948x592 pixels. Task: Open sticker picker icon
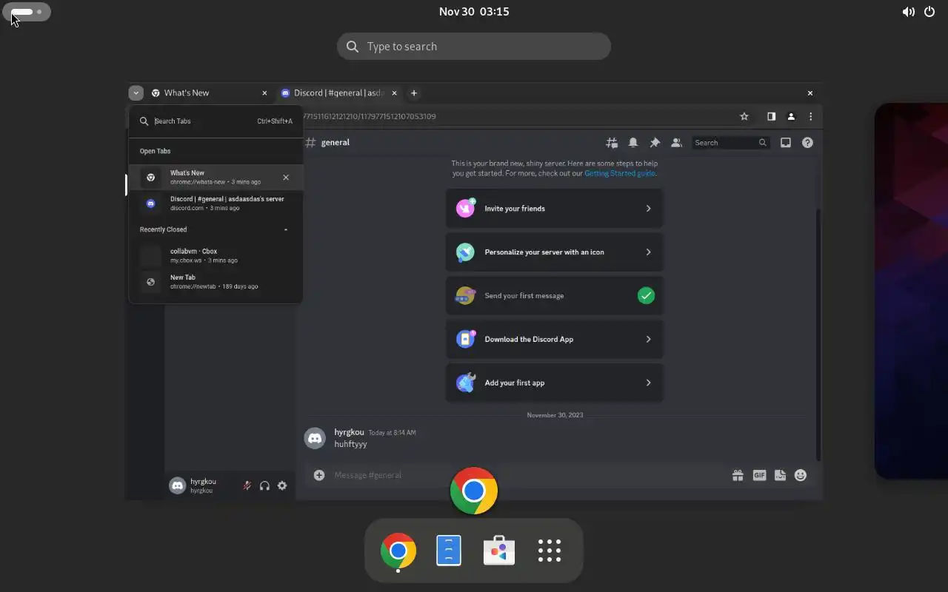coord(780,476)
